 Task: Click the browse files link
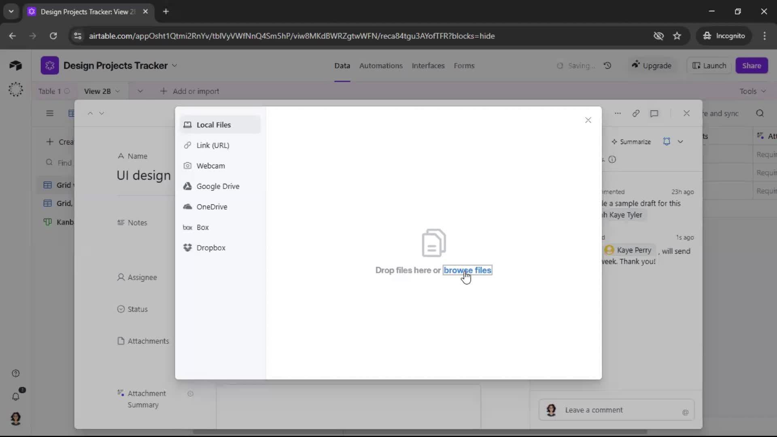pos(467,270)
